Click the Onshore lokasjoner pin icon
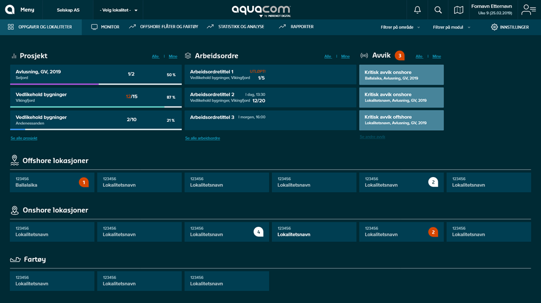Viewport: 541px width, 303px height. 15,210
